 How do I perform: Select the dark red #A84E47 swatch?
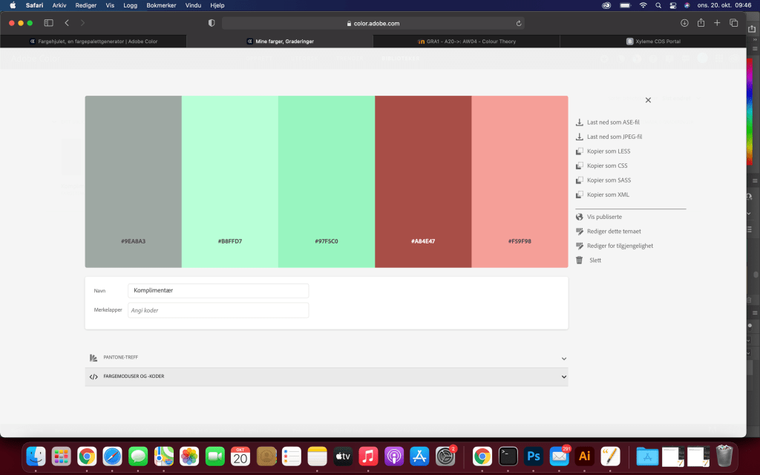click(423, 182)
